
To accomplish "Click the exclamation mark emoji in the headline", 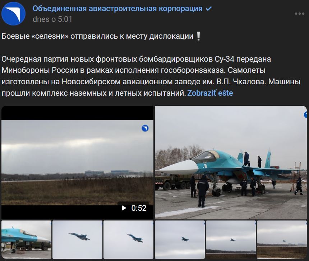I will [x=198, y=36].
